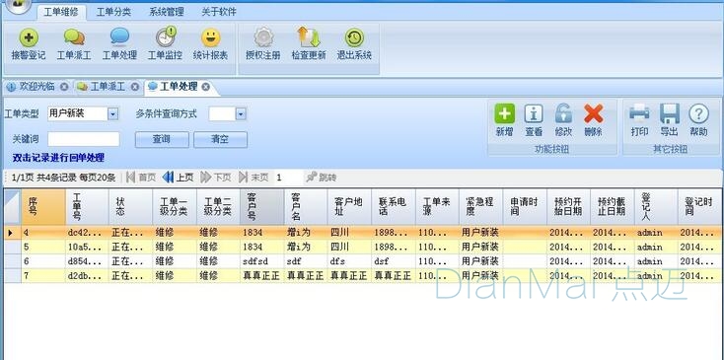Screen dimensions: 724x360
Task: Sort by the 序号 column header
Action: (x=43, y=207)
